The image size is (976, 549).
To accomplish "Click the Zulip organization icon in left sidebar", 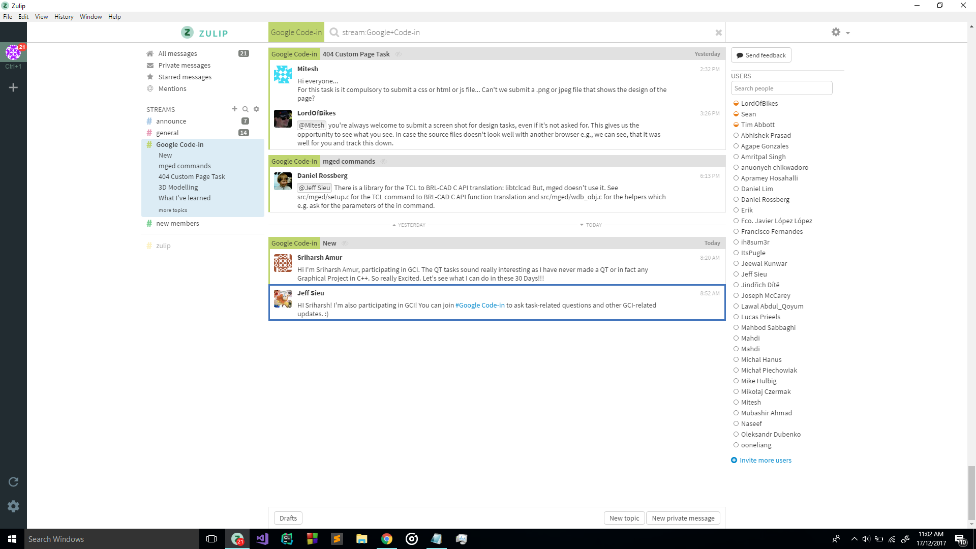I will point(13,52).
